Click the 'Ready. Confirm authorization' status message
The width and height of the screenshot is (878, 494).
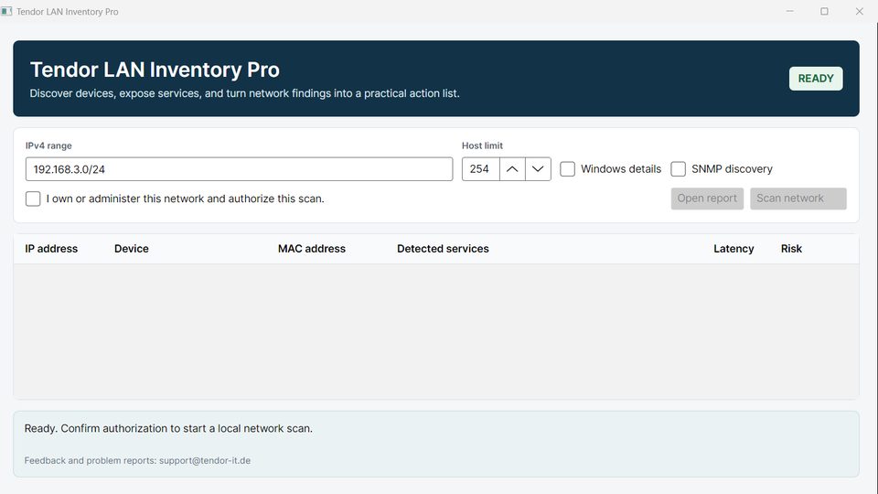click(168, 428)
